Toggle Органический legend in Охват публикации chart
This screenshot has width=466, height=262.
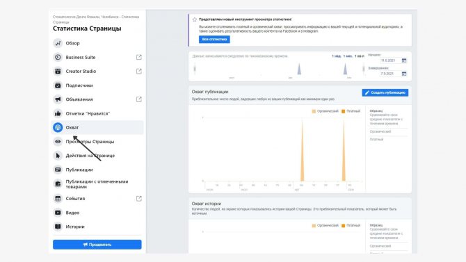tap(325, 111)
